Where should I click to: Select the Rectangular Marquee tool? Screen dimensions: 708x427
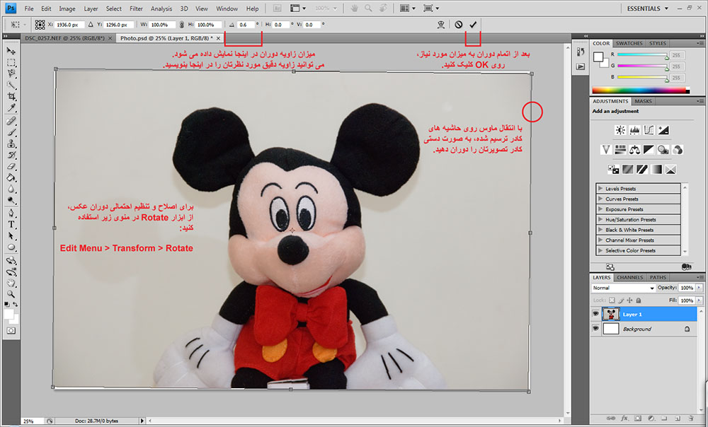coord(11,62)
